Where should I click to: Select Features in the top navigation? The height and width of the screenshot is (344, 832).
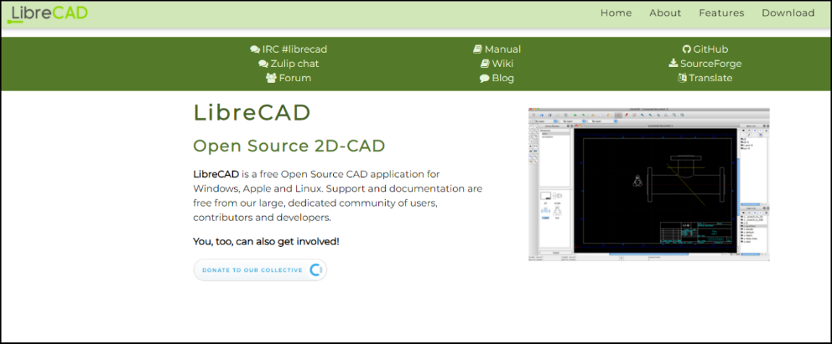click(721, 13)
